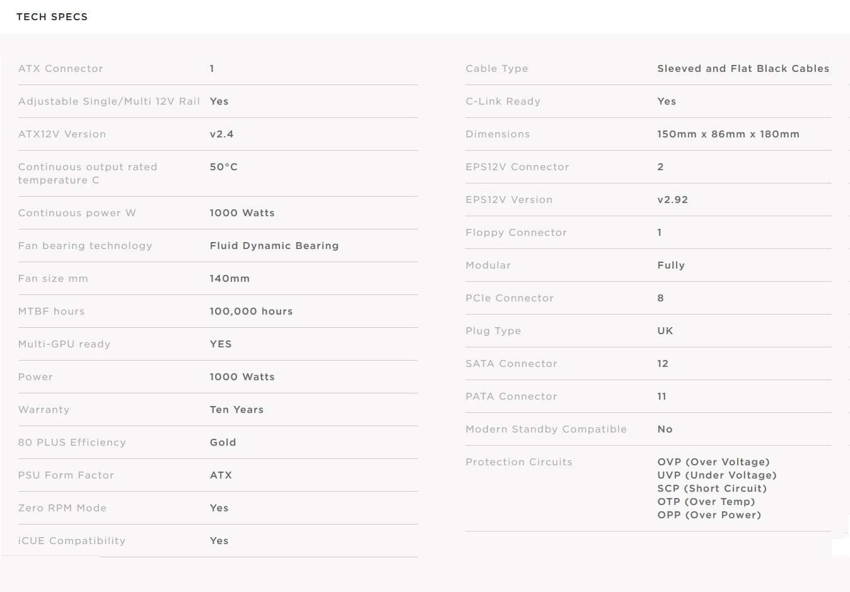
Task: Select the OVP (Over Voltage) protection entry
Action: pos(713,462)
